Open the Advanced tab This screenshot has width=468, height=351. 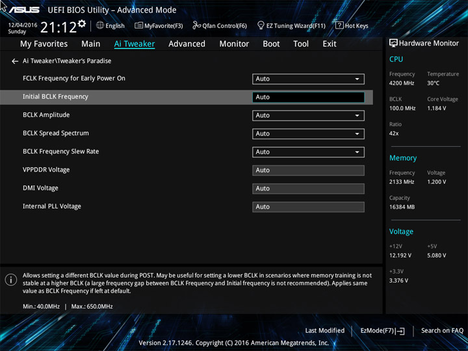(x=187, y=44)
